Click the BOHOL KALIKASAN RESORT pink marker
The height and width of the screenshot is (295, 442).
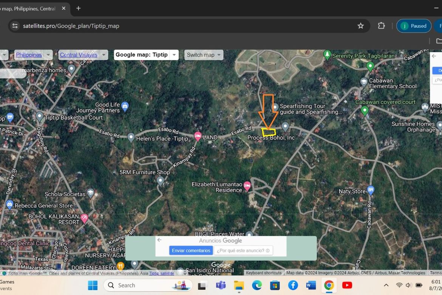(84, 217)
